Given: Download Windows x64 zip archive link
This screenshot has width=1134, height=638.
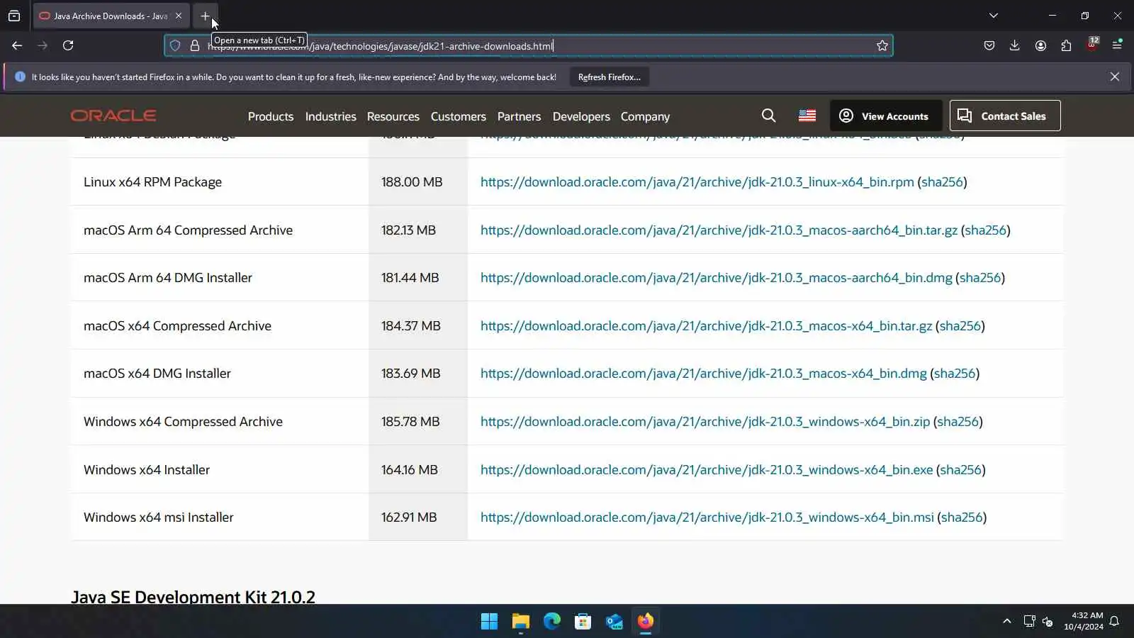Looking at the screenshot, I should tap(705, 422).
